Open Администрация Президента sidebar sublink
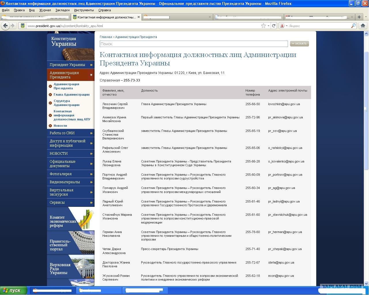This screenshot has height=295, width=369. click(66, 86)
